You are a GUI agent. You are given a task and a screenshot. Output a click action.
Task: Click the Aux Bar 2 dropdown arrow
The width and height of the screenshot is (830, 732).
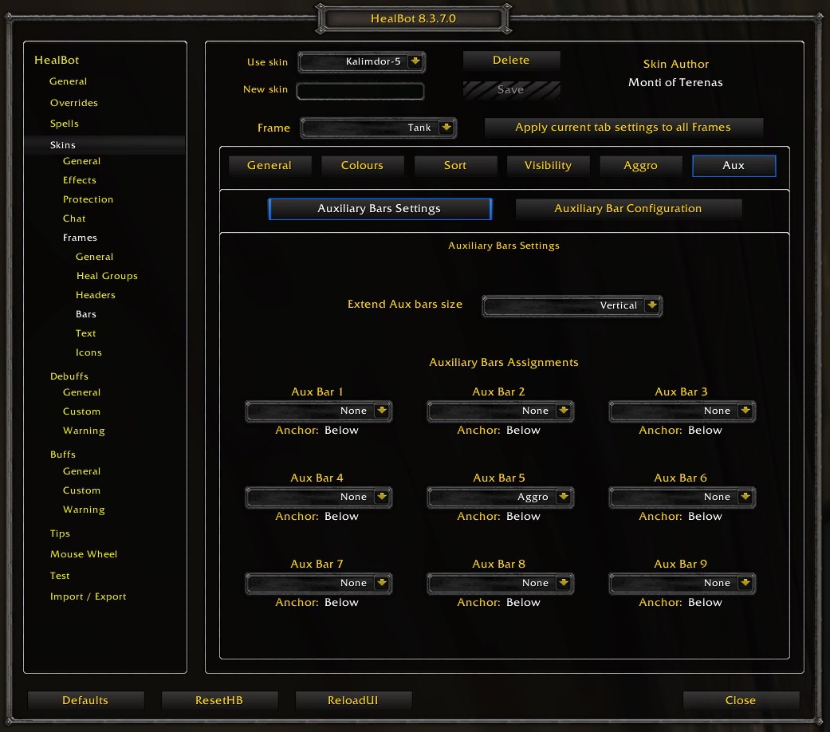coord(564,411)
